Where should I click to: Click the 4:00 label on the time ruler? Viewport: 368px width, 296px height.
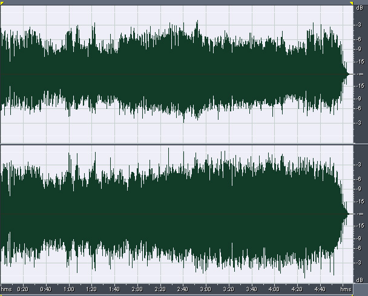(274, 289)
